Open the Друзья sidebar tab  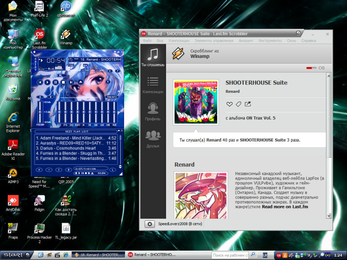[x=153, y=139]
